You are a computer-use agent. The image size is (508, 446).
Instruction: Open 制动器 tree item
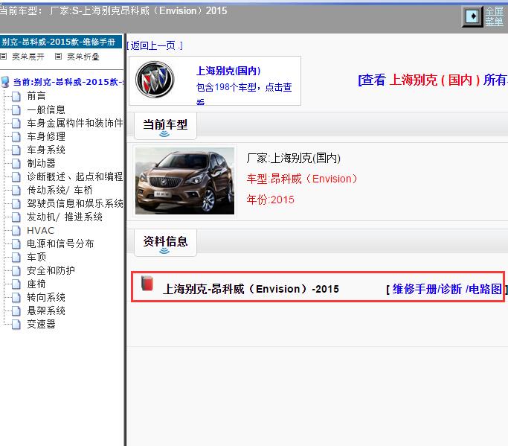[x=41, y=163]
